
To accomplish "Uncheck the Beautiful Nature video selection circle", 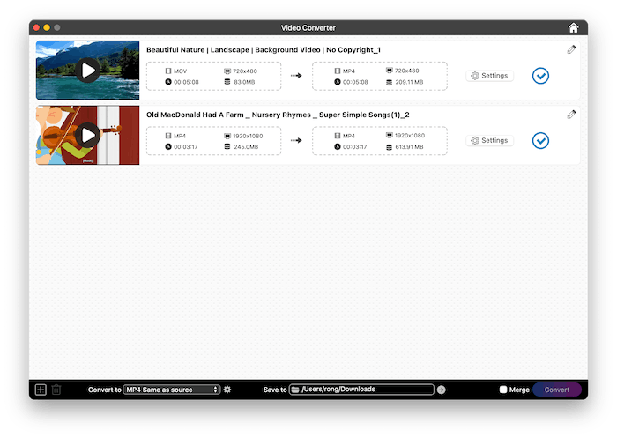I will tap(540, 76).
